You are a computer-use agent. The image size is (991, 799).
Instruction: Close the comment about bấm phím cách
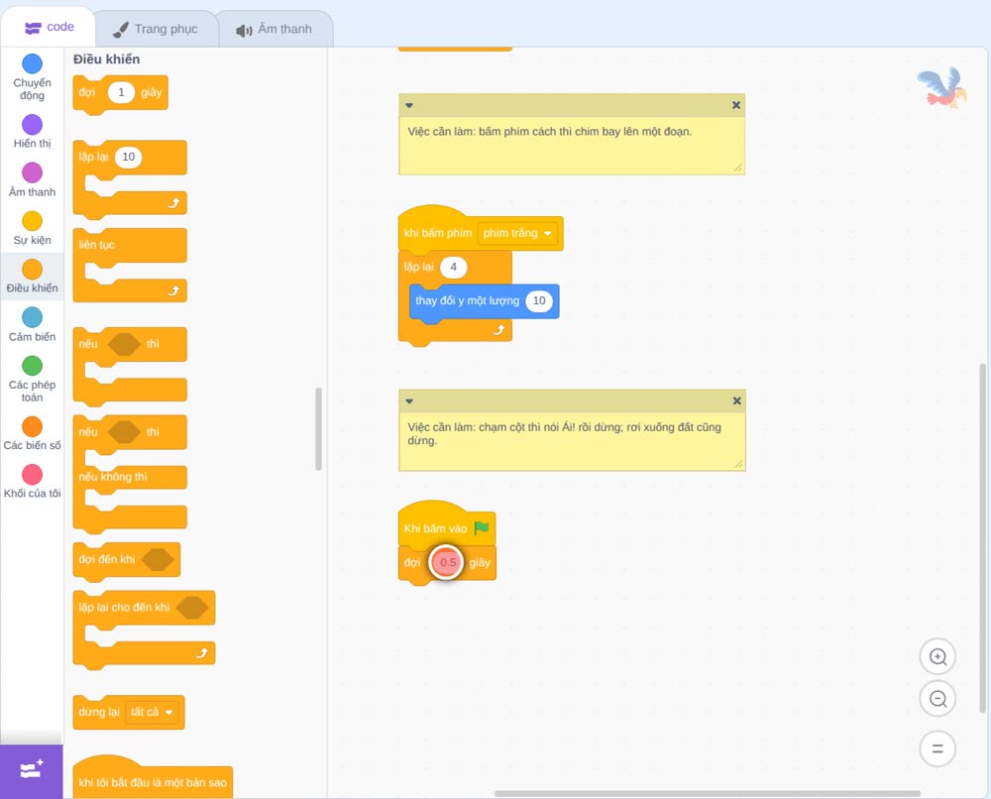tap(736, 105)
